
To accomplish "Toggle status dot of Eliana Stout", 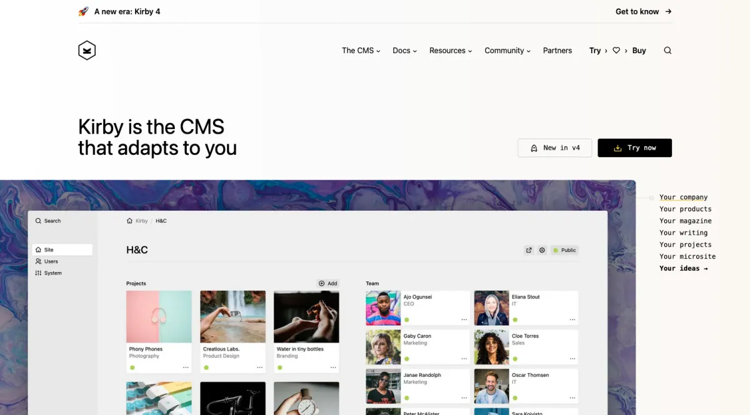I will click(x=515, y=320).
